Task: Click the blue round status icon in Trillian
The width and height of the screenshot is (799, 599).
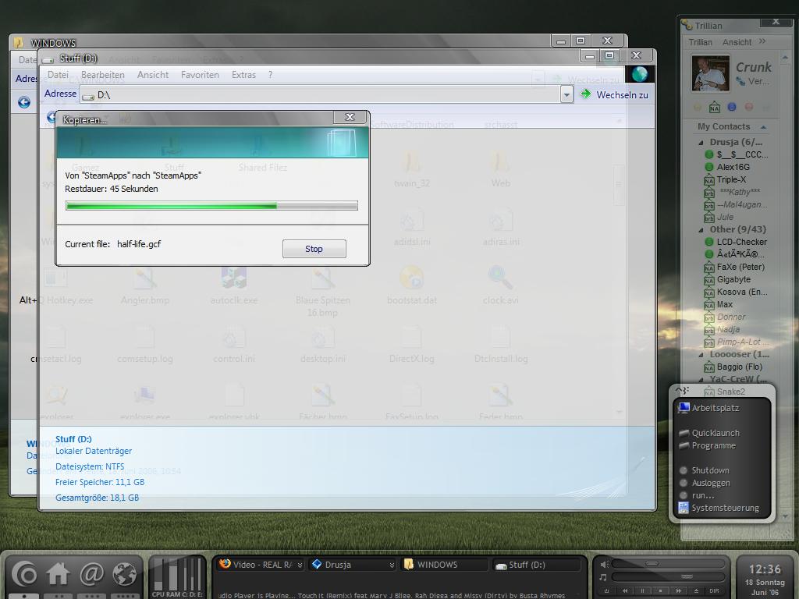Action: click(x=732, y=107)
